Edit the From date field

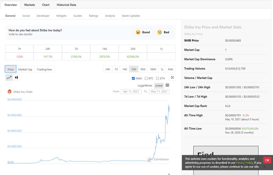131,91
